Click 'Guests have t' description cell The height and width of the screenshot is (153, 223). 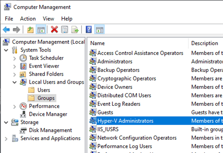tap(207, 112)
